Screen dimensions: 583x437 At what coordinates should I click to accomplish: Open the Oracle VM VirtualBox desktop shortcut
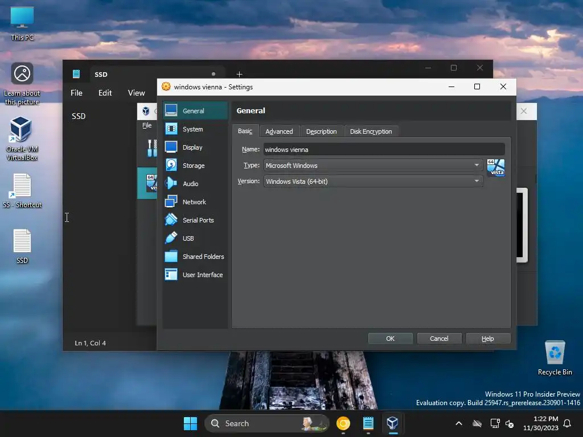(x=22, y=139)
